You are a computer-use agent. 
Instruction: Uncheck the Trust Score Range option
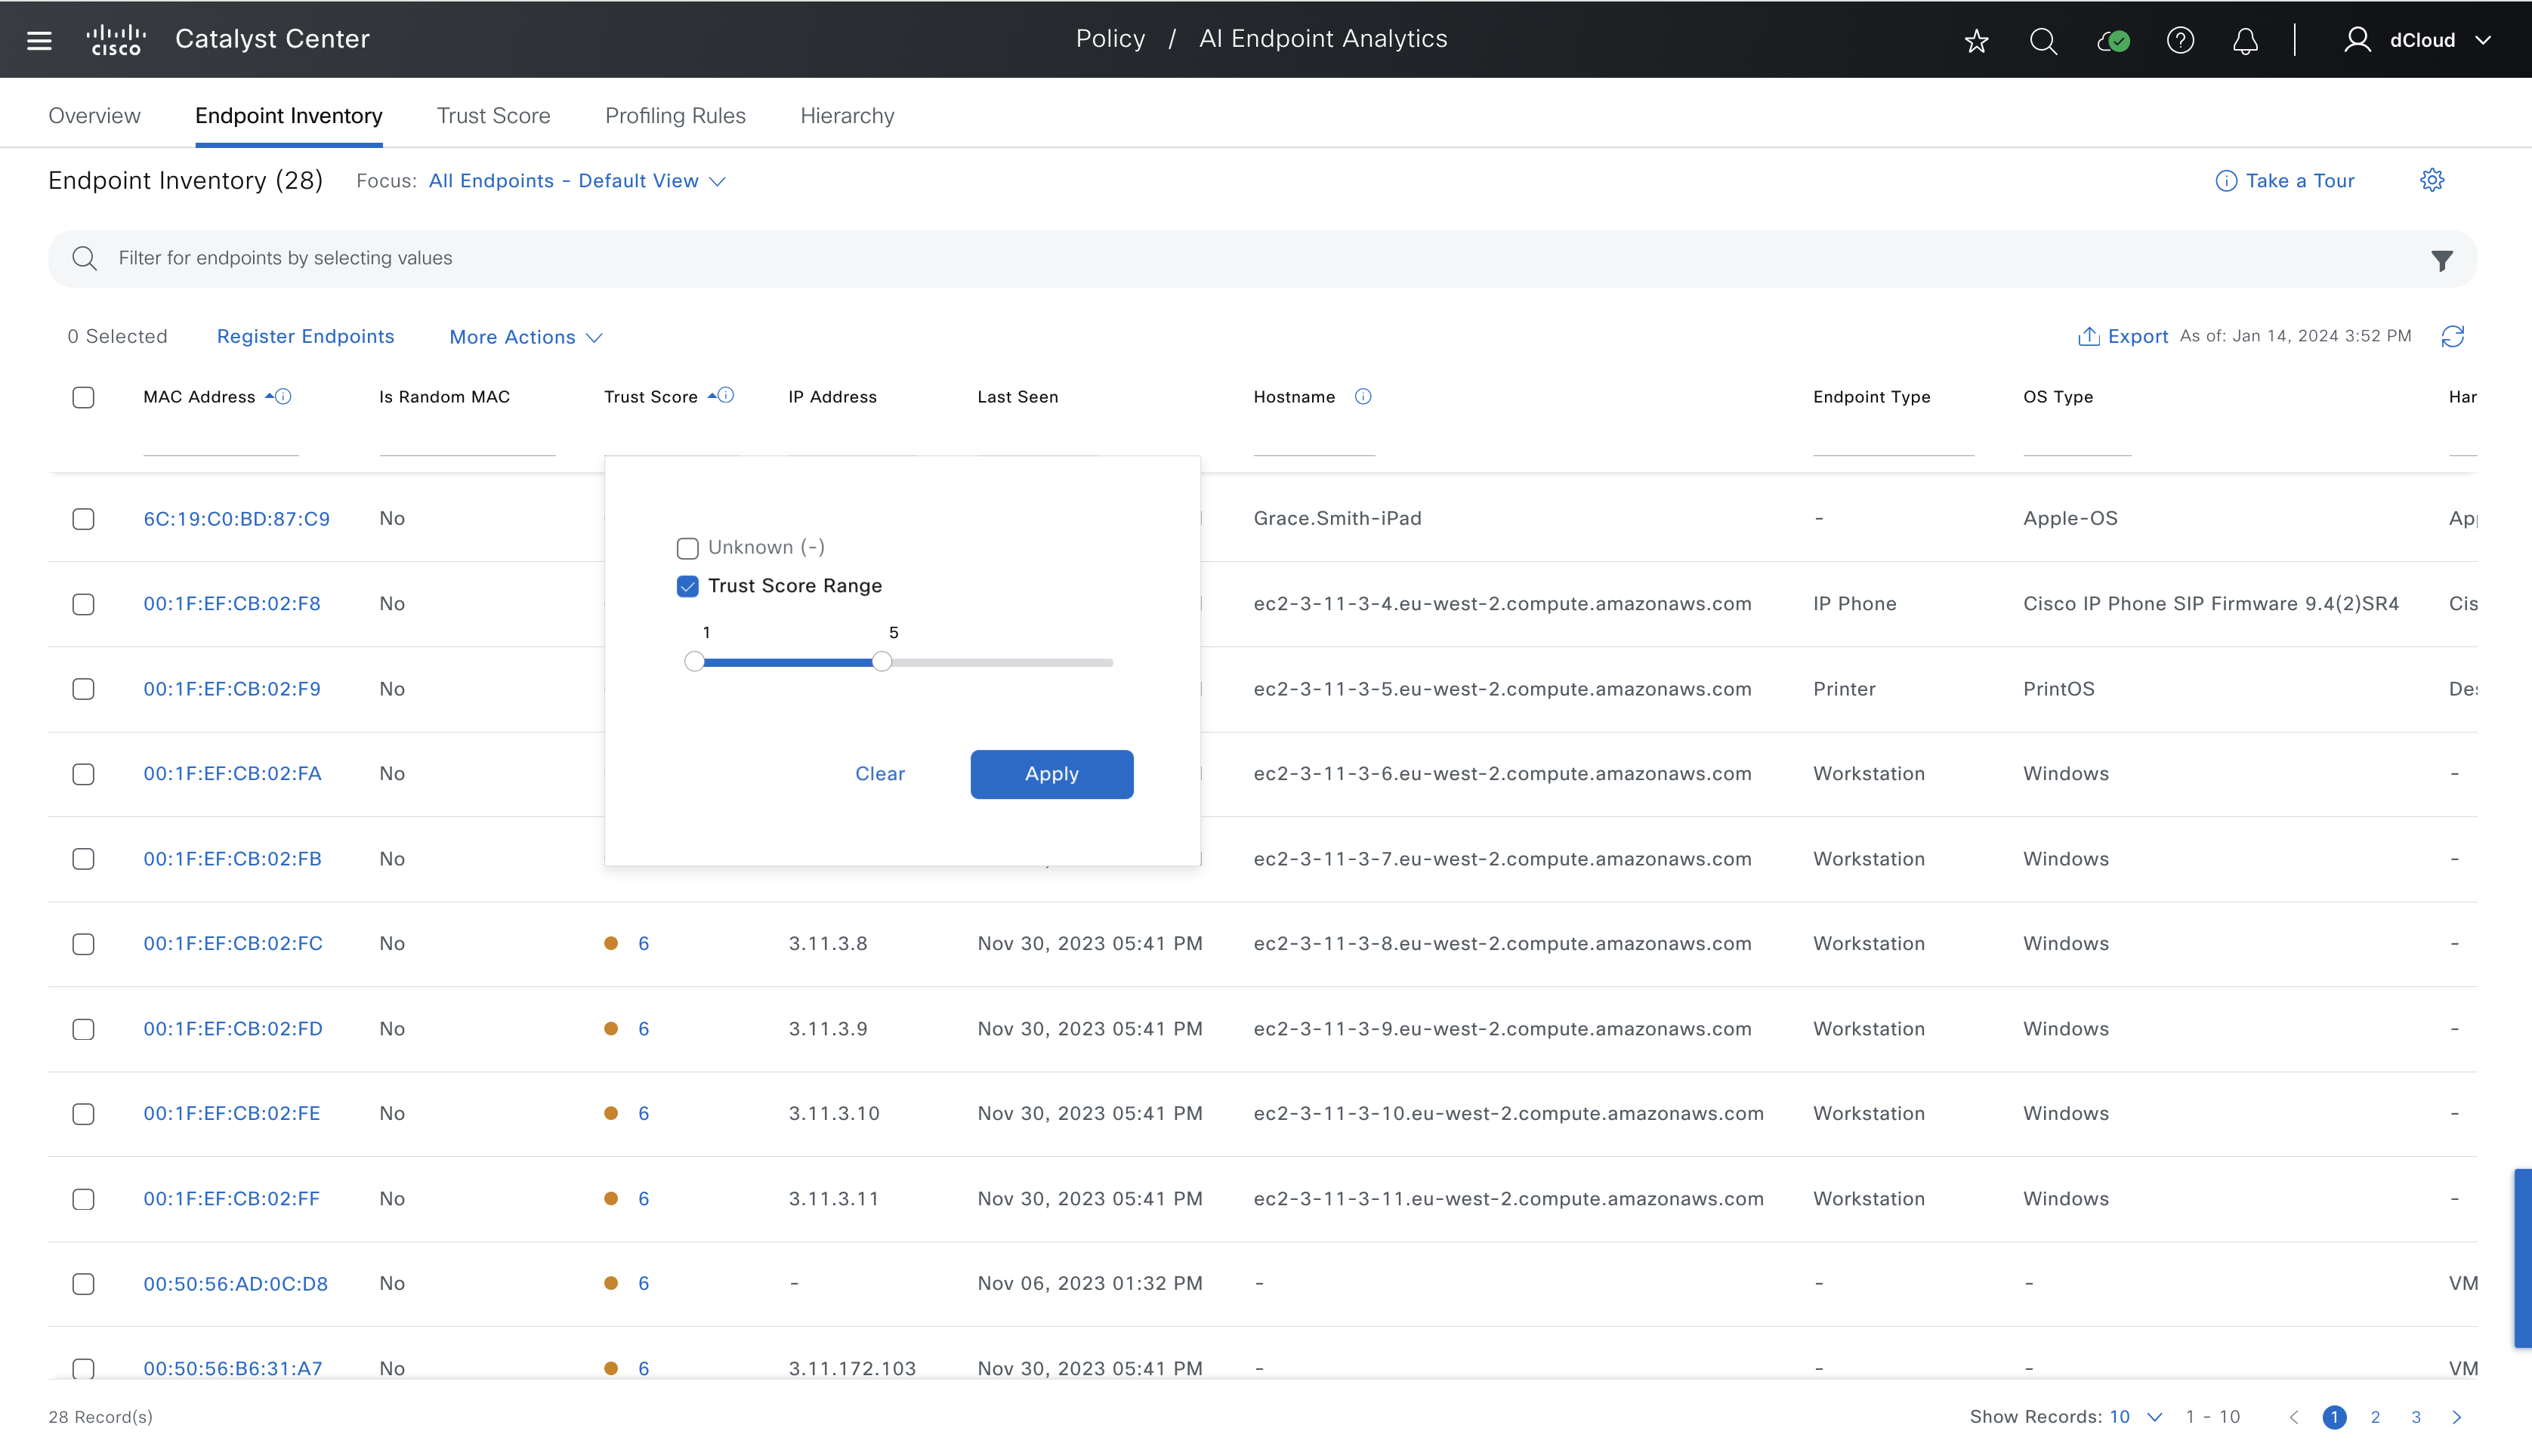(x=687, y=586)
